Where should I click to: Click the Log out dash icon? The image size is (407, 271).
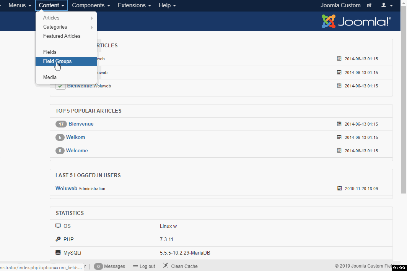135,266
